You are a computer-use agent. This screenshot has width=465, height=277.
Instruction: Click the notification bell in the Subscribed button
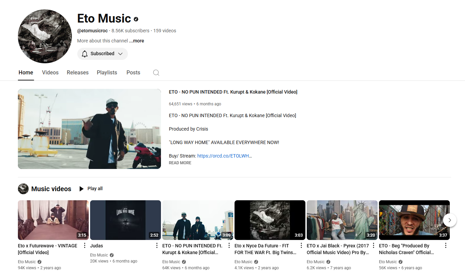click(85, 54)
